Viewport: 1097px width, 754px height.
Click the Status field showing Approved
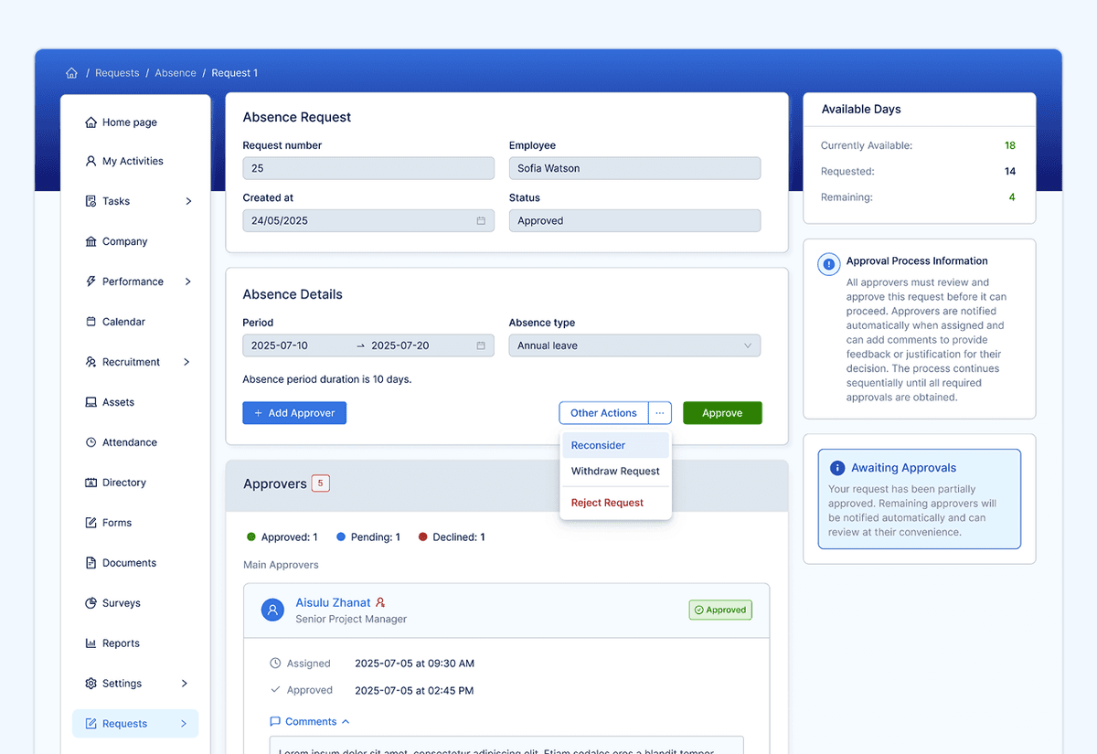[634, 221]
